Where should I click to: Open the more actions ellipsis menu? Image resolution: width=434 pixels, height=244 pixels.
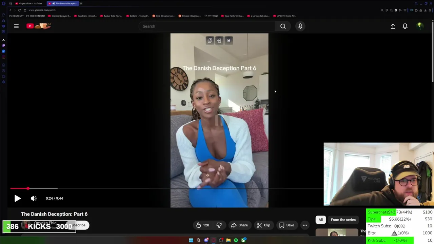tap(305, 225)
